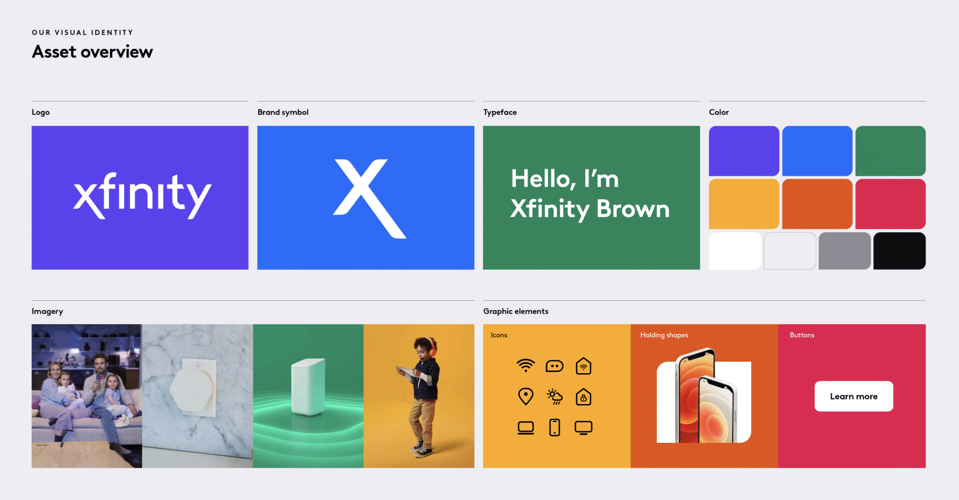Click the Learn more button
Image resolution: width=959 pixels, height=500 pixels.
(854, 396)
